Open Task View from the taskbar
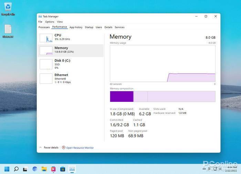Image resolution: width=241 pixels, height=174 pixels. pyautogui.click(x=25, y=169)
